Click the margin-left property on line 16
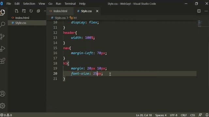 82,53
